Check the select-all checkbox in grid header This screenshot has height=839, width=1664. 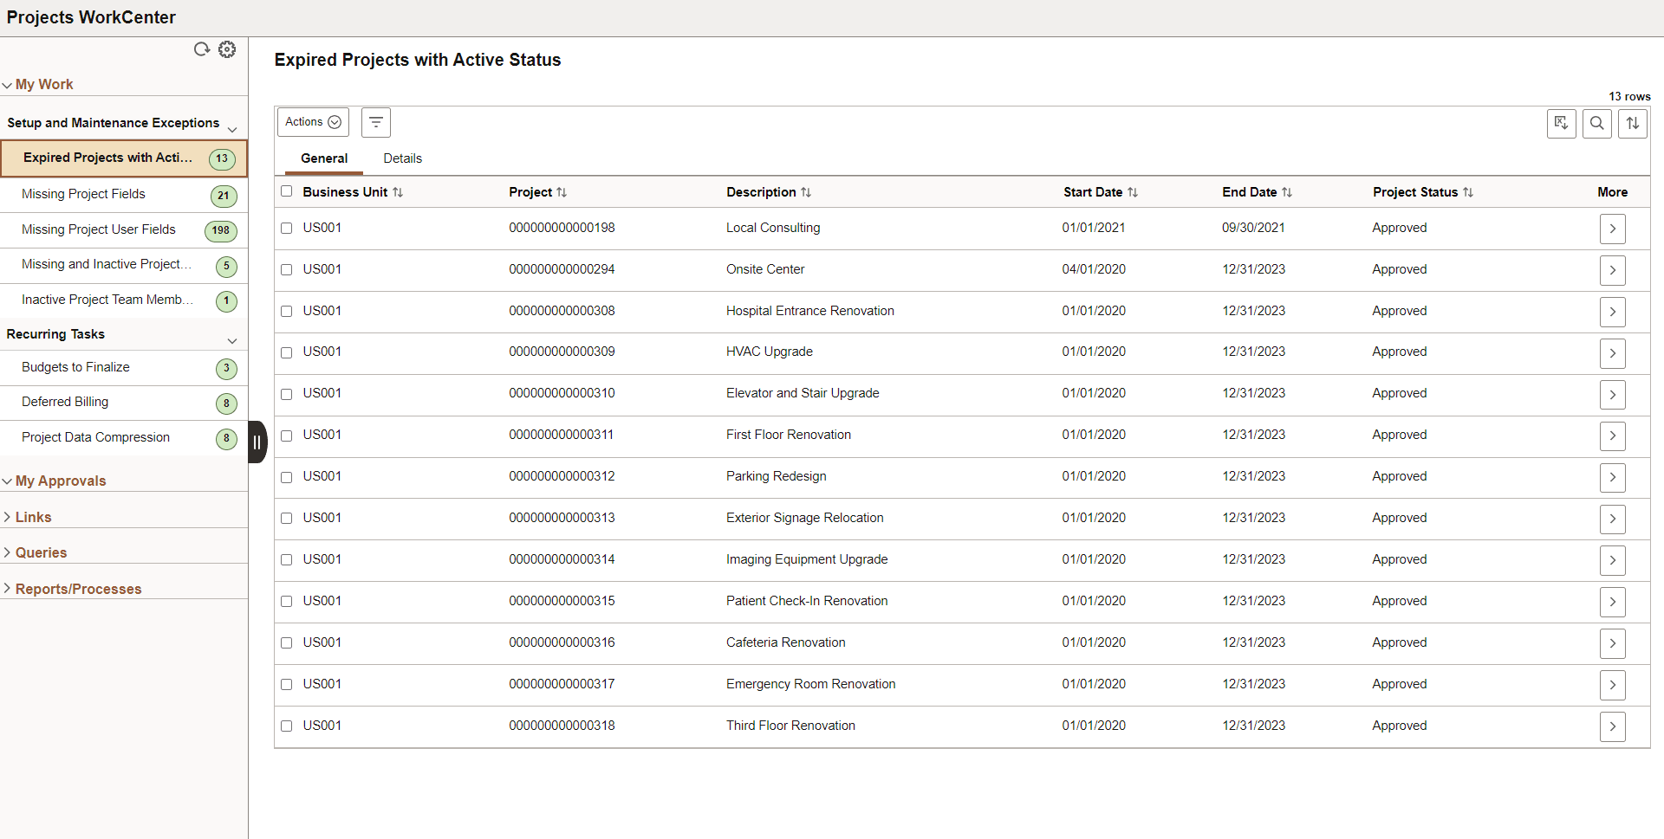click(x=287, y=191)
